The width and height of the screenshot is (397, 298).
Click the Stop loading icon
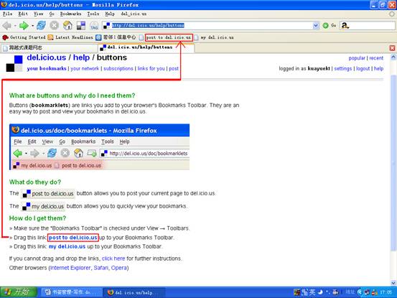click(x=54, y=25)
